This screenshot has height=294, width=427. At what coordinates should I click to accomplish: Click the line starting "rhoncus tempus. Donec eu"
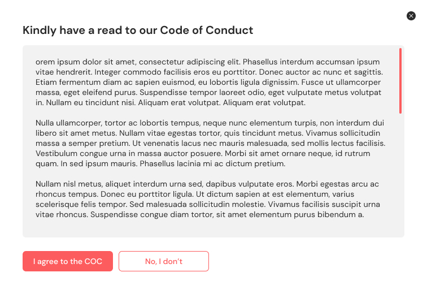(195, 194)
